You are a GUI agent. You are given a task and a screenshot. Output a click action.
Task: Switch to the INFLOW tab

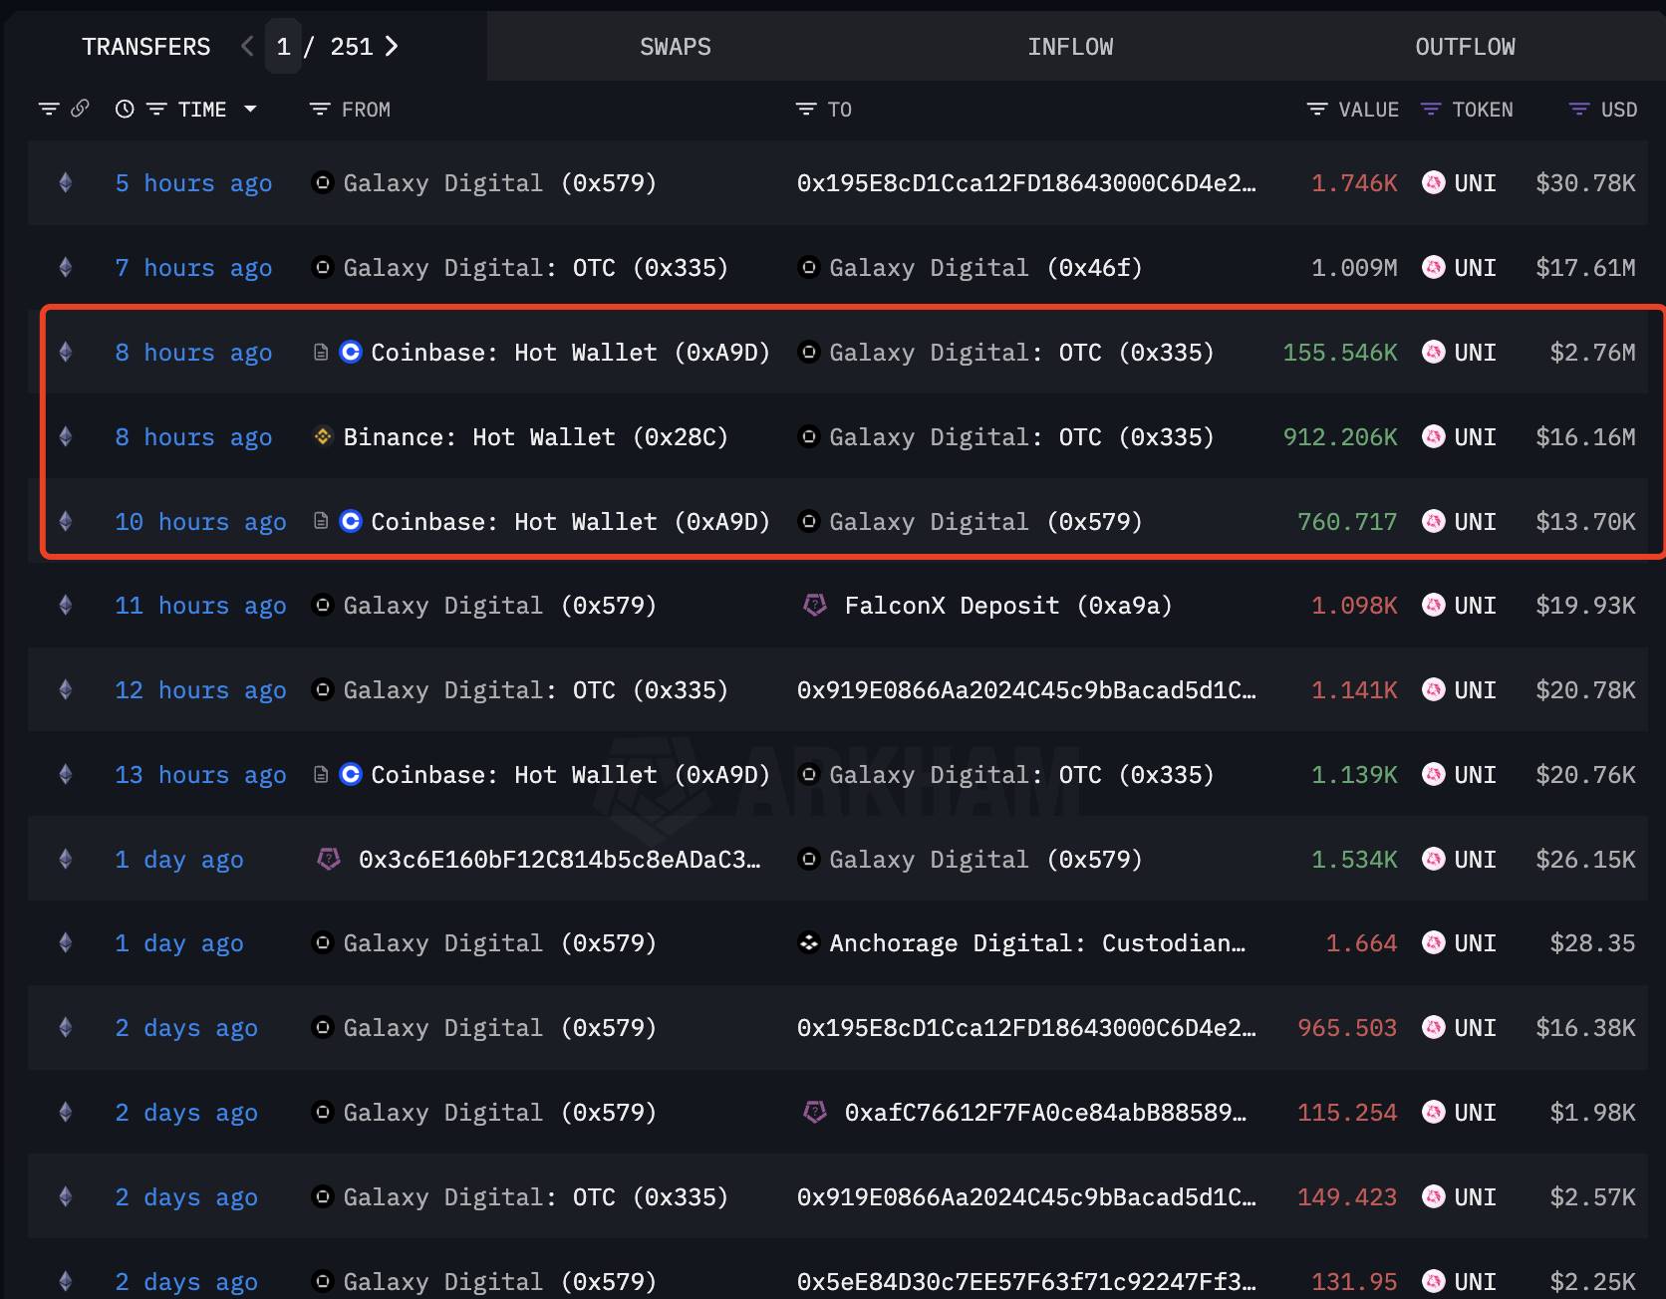[x=1070, y=47]
